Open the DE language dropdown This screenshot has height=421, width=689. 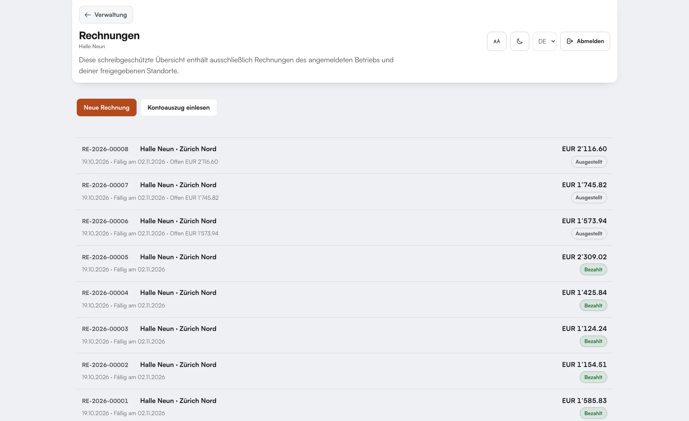click(x=545, y=41)
